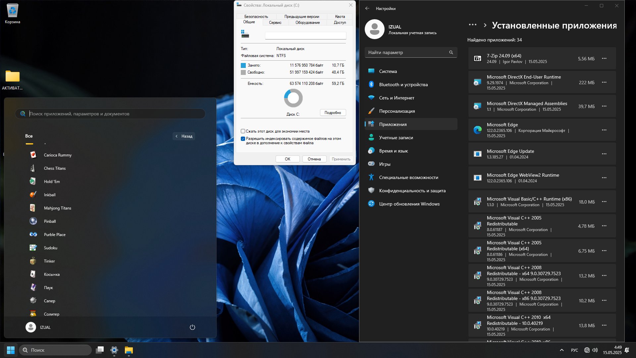Screen dimensions: 636x358
Task: Open Система in Settings sidebar
Action: (411, 71)
